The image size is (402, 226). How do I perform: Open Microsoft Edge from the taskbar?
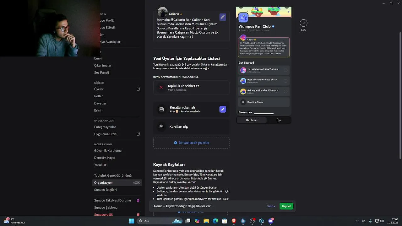215,221
